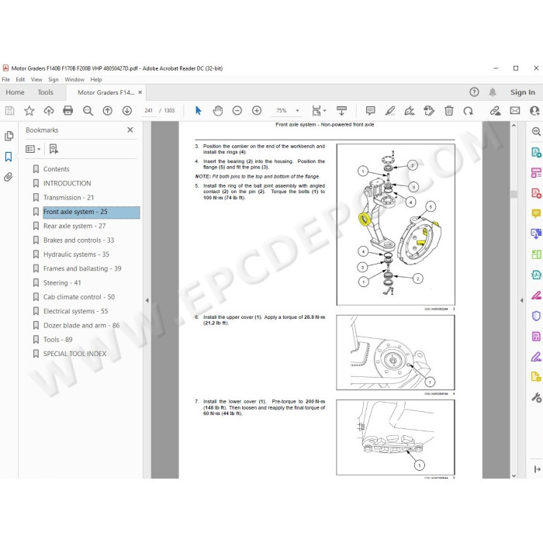The height and width of the screenshot is (543, 543).
Task: Choose the Selection arrow tool
Action: click(198, 111)
